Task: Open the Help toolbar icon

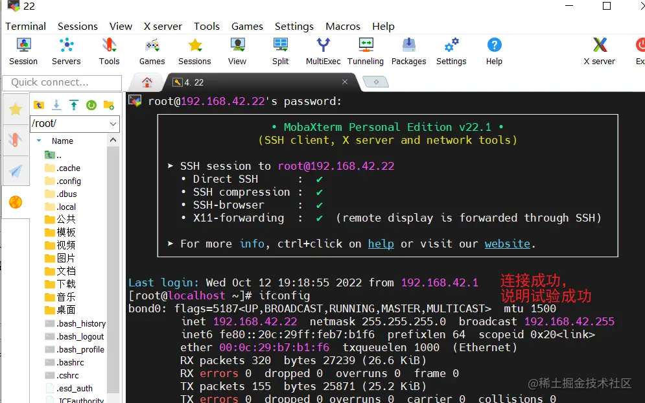Action: 494,51
